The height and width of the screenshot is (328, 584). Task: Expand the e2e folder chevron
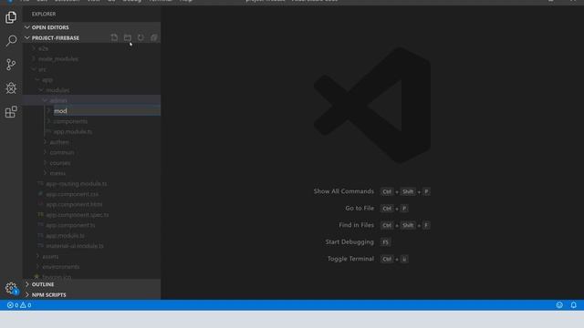[x=34, y=48]
